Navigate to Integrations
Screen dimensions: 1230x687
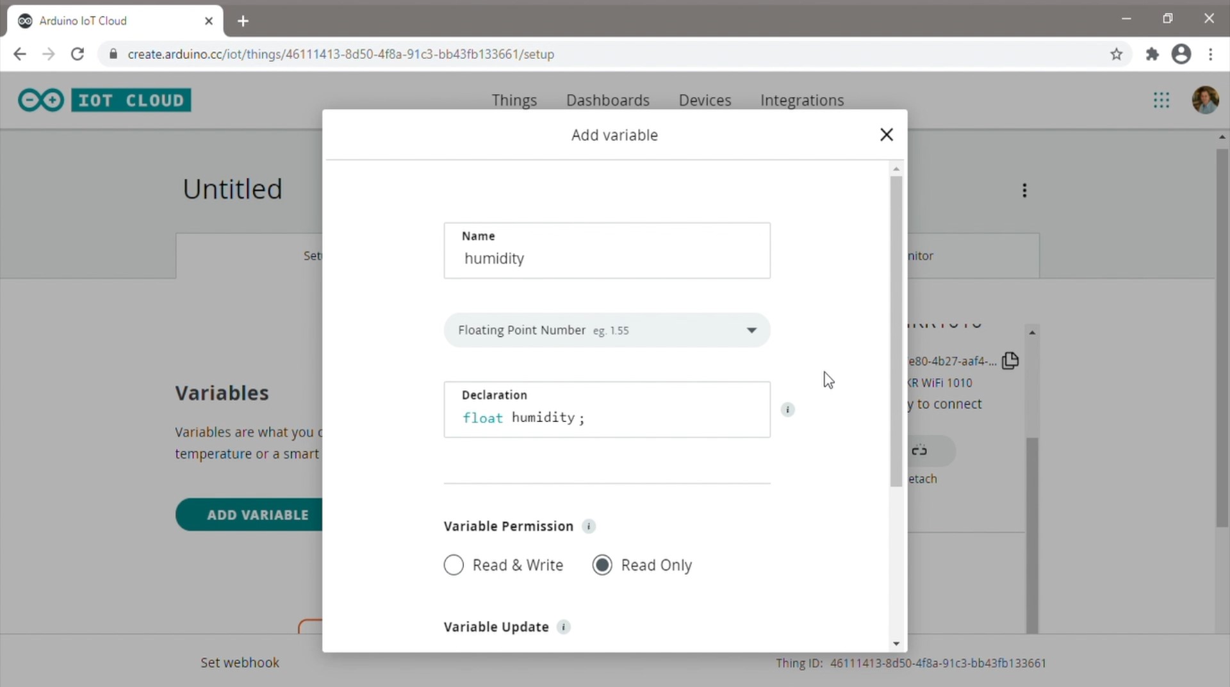click(x=801, y=101)
